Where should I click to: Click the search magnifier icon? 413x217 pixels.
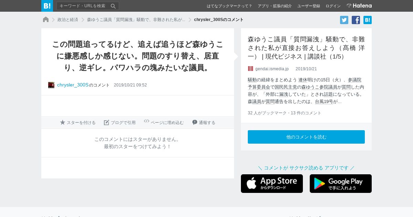[113, 6]
